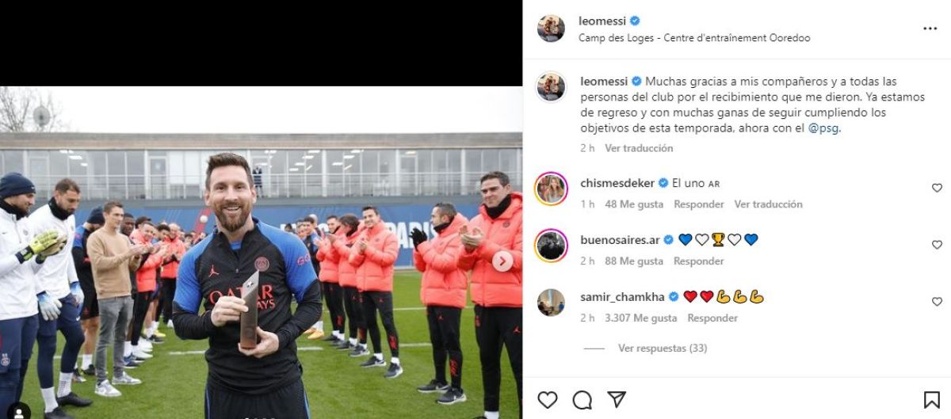Open the three-dot options menu
The image size is (951, 419).
pyautogui.click(x=930, y=28)
